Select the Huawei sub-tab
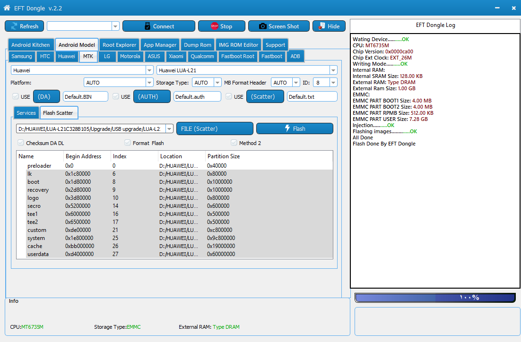The height and width of the screenshot is (342, 521). point(67,56)
